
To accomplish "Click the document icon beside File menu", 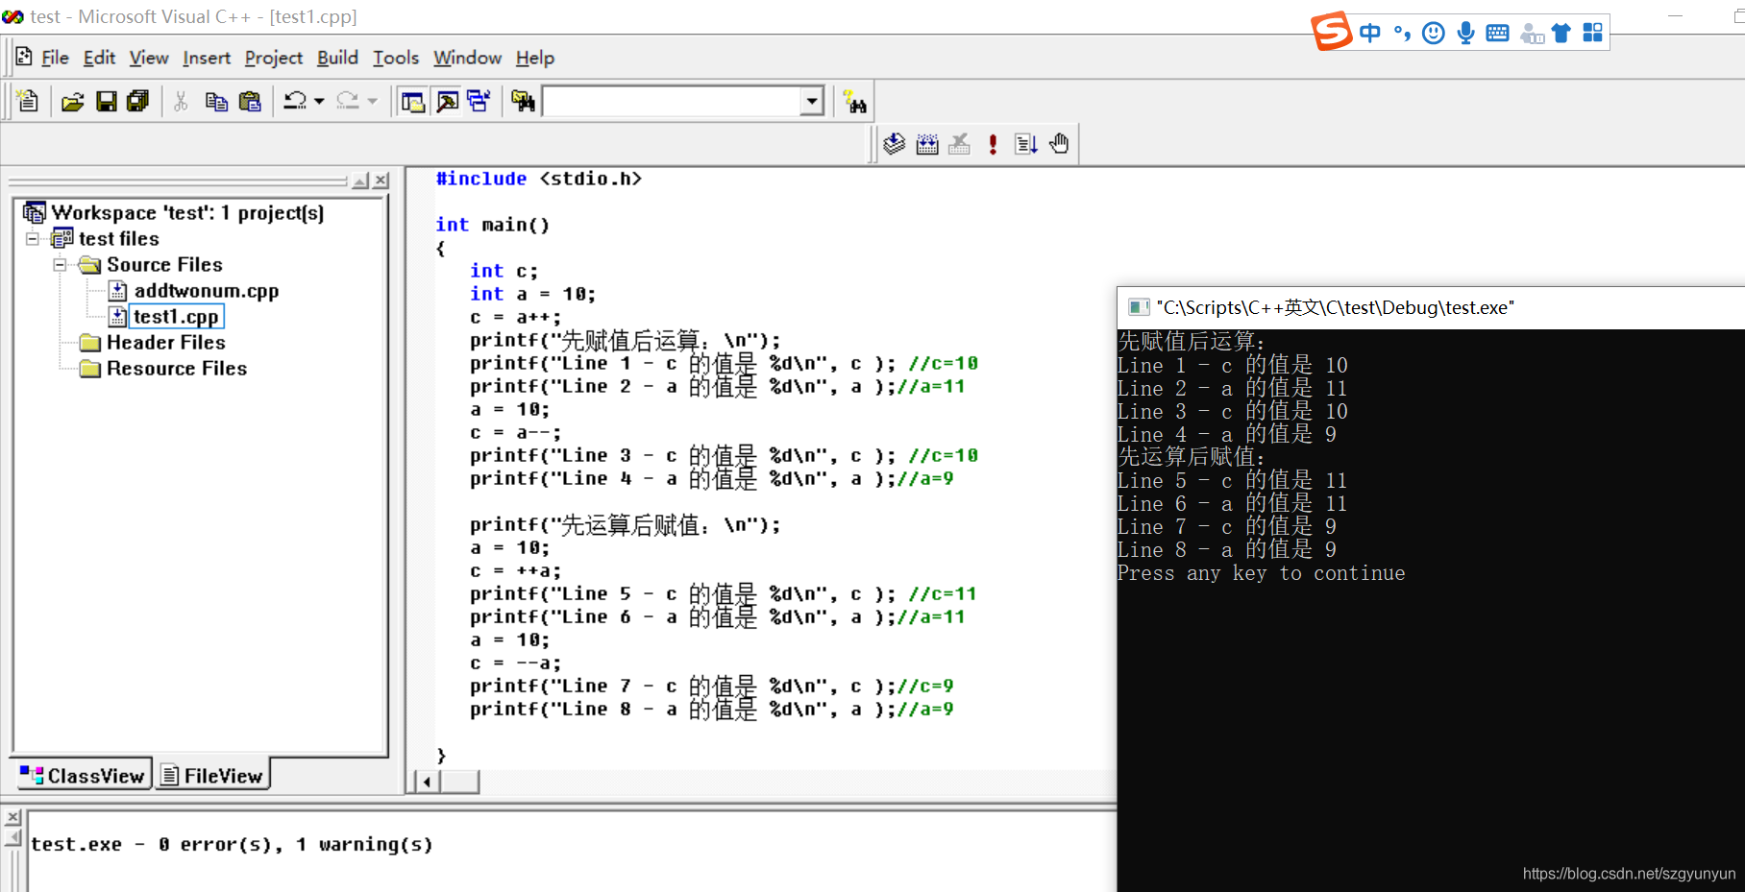I will click(24, 57).
